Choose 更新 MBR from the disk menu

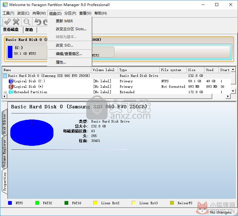[70, 21]
